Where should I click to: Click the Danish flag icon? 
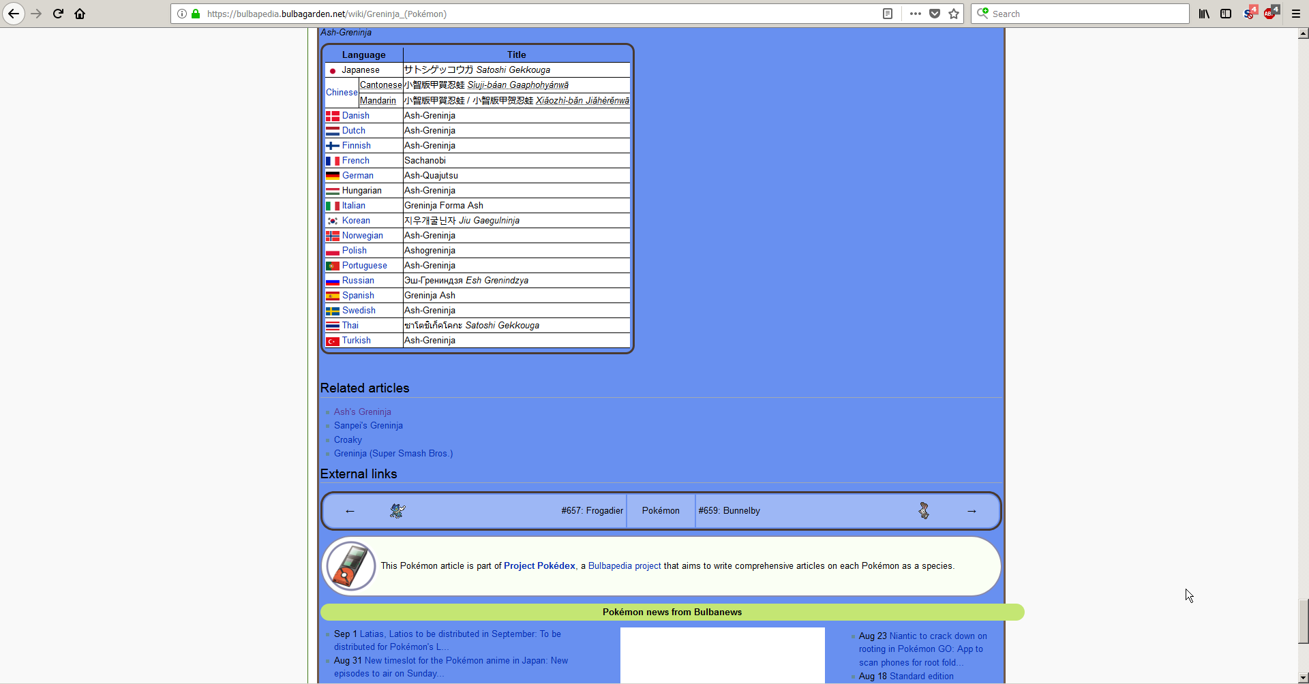click(333, 116)
